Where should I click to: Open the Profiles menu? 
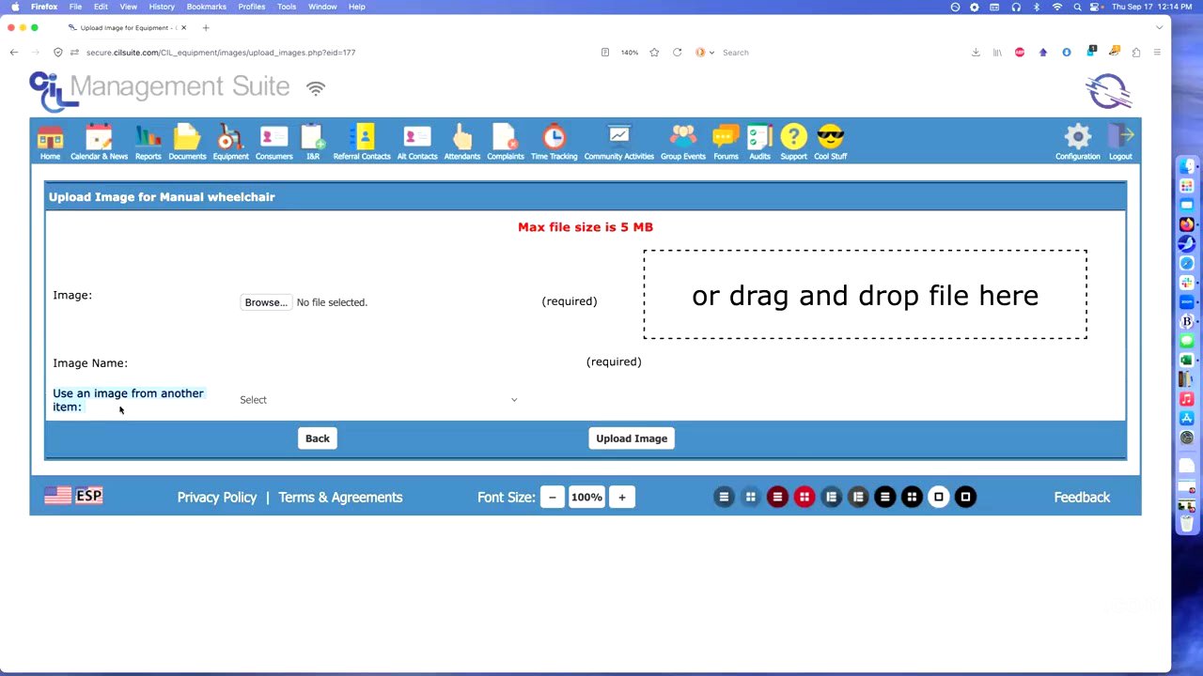[251, 7]
